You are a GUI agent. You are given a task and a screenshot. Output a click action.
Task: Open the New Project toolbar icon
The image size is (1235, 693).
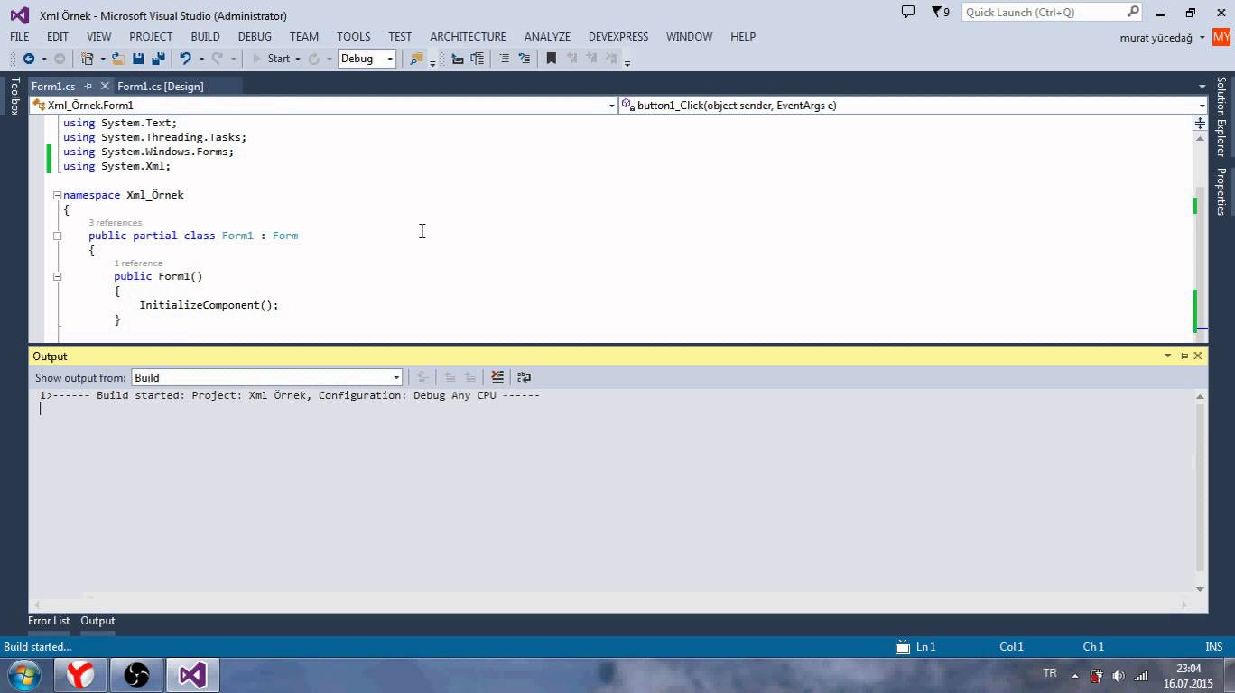click(88, 59)
